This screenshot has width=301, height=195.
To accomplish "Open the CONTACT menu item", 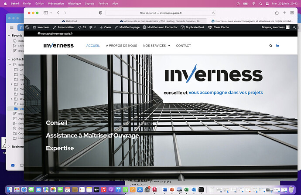I will point(183,46).
